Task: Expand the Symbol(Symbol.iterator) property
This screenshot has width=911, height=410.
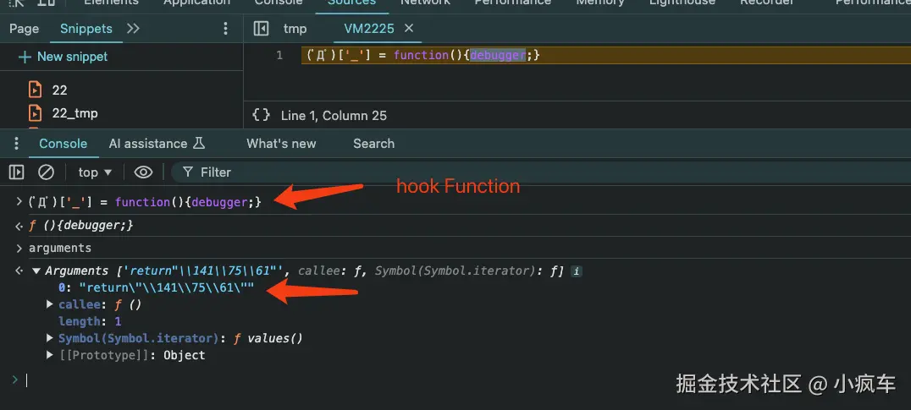Action: click(50, 338)
